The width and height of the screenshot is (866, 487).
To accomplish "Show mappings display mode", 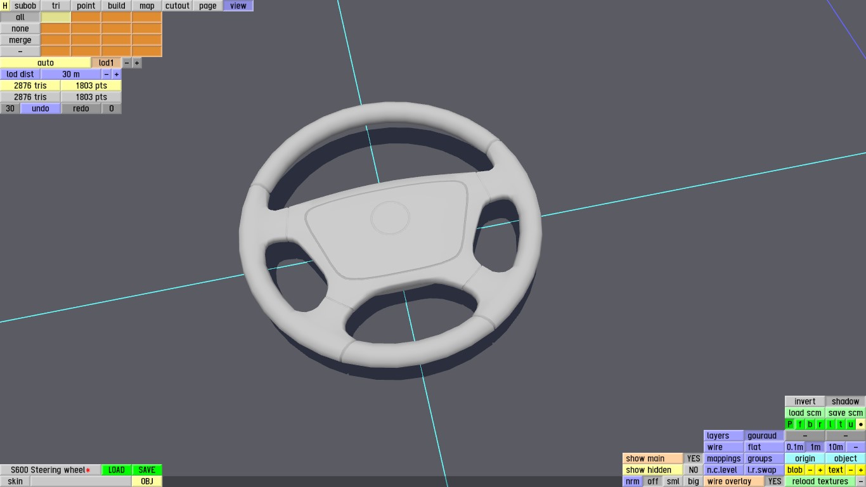I will click(x=724, y=458).
